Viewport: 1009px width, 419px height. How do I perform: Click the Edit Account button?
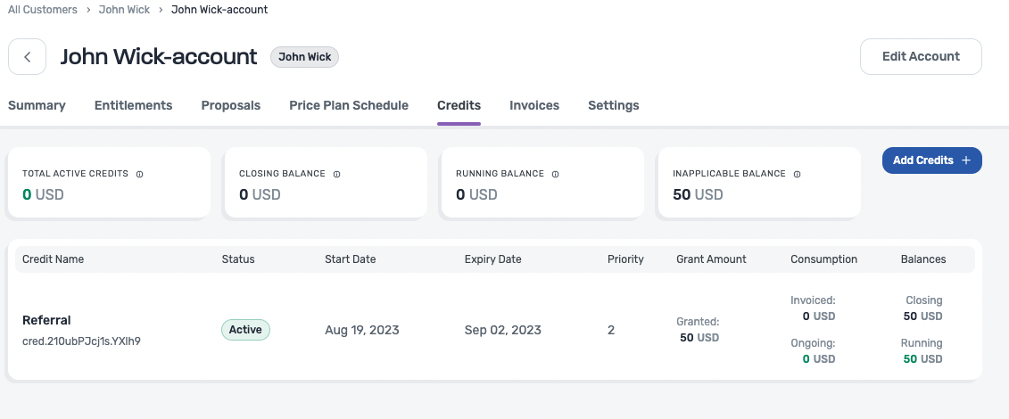click(x=920, y=56)
